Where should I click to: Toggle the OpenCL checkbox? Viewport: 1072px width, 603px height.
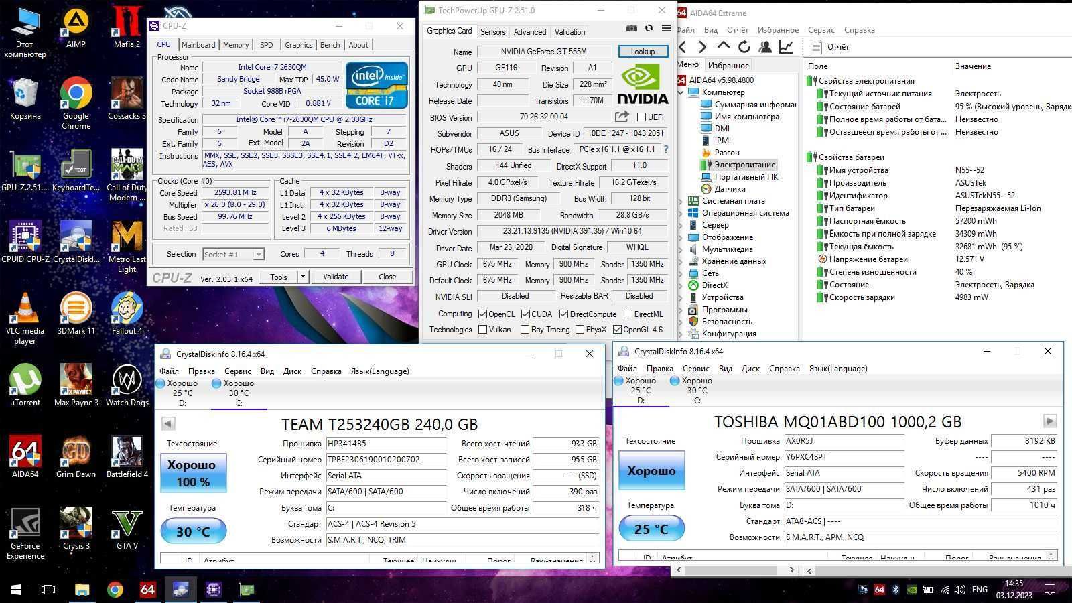click(x=482, y=314)
